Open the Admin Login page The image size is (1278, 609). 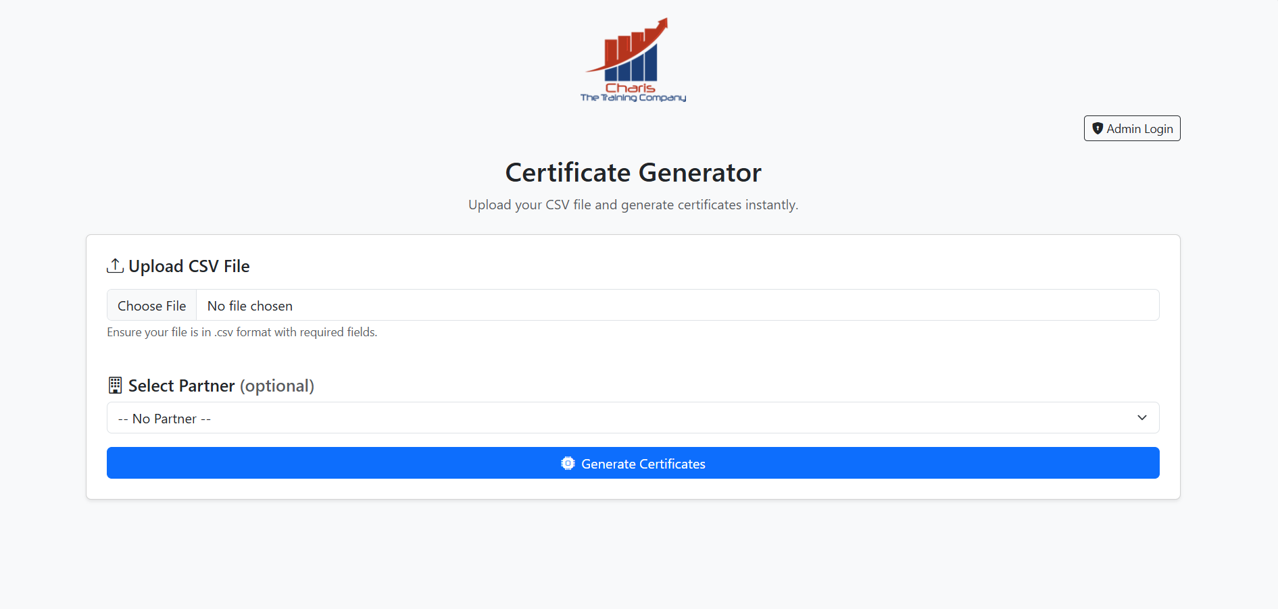point(1131,128)
